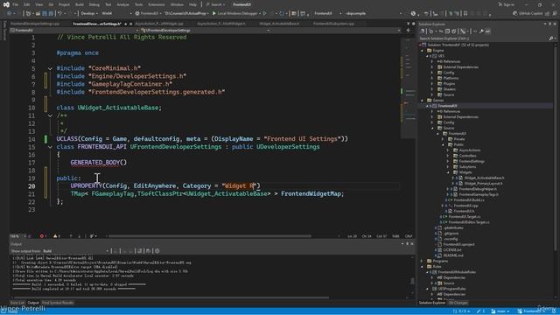Select Widget_PrimaryLayout.h file
The width and height of the screenshot is (560, 315).
coord(484,184)
